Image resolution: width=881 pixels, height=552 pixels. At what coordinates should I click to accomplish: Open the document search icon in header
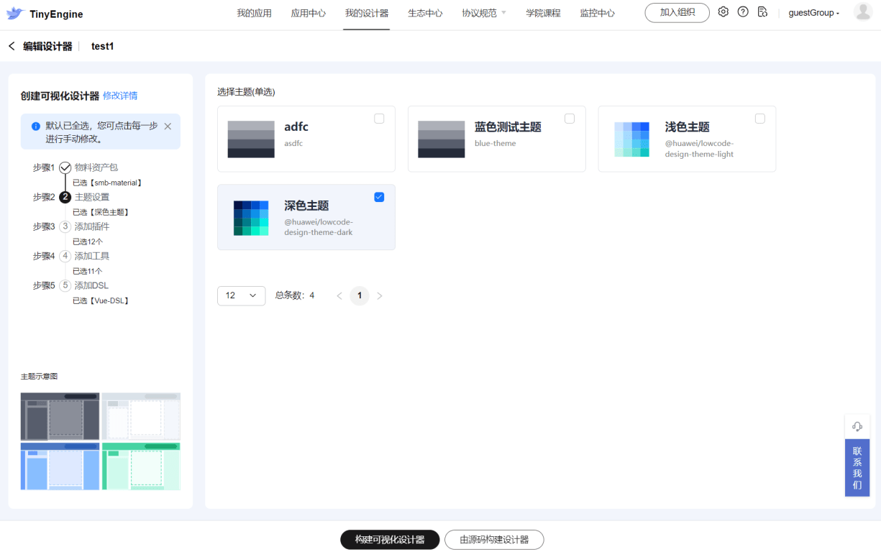pos(762,12)
